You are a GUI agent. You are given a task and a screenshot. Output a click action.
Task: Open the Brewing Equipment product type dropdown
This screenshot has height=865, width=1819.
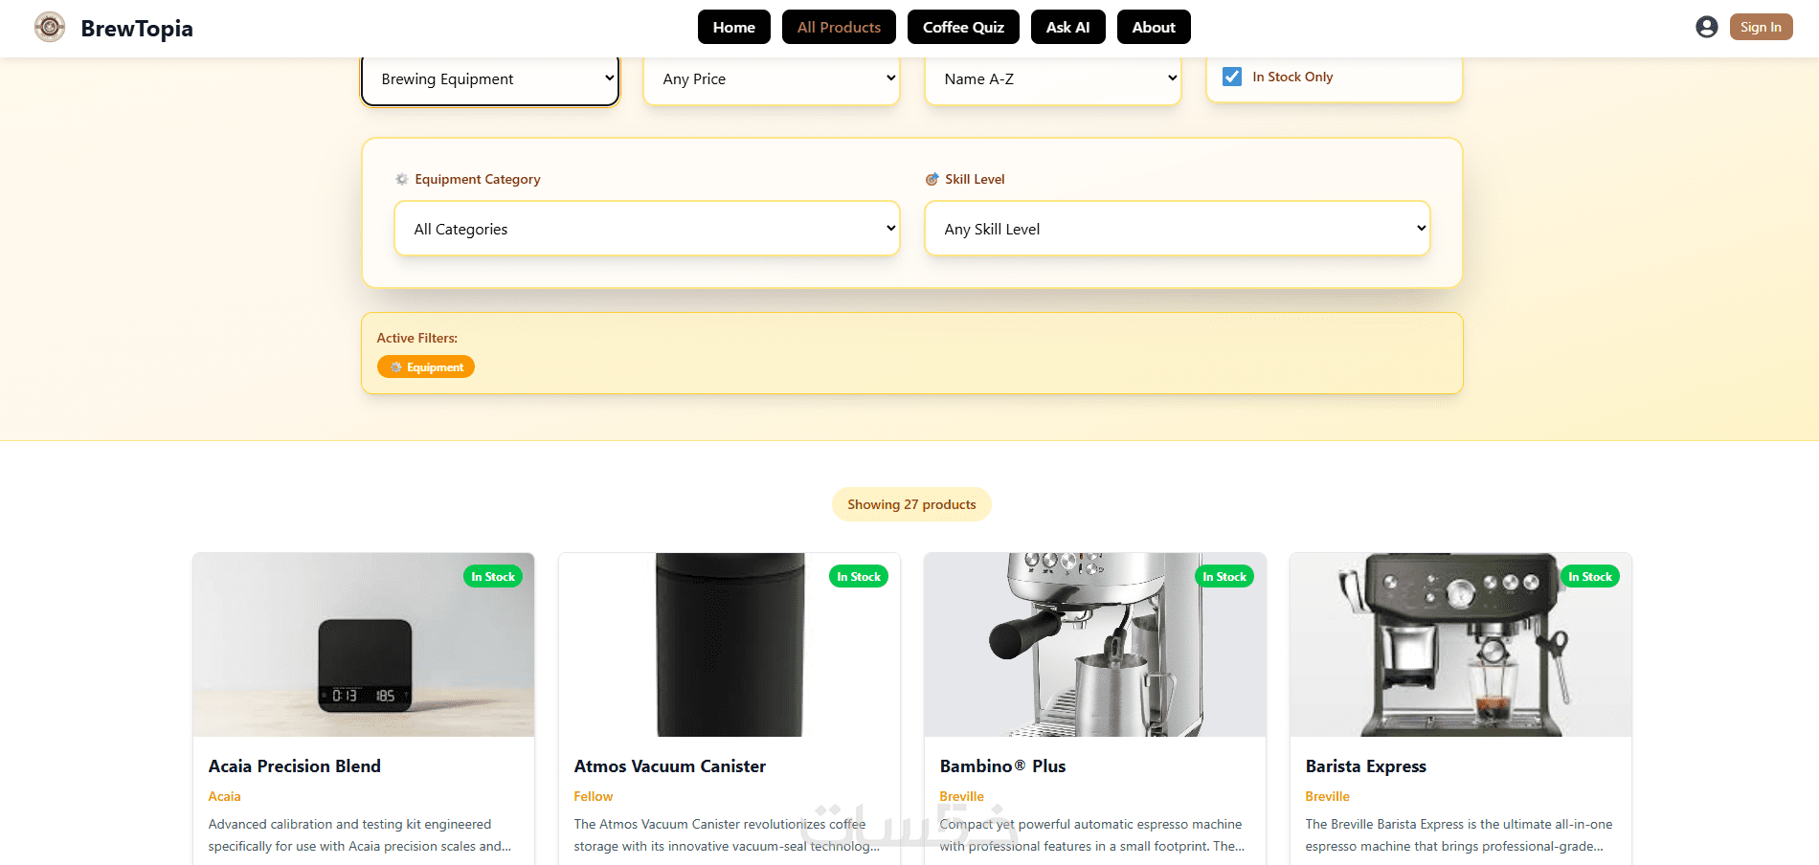[490, 79]
